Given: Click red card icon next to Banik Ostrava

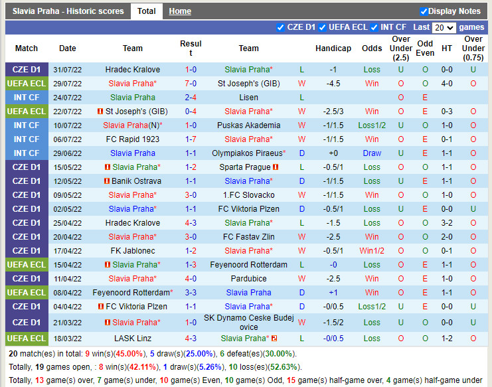Looking at the screenshot, I should [x=106, y=181].
